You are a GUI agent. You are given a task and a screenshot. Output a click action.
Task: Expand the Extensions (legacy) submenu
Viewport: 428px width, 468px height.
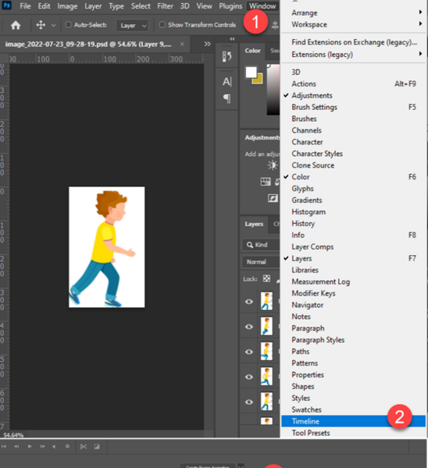point(353,55)
